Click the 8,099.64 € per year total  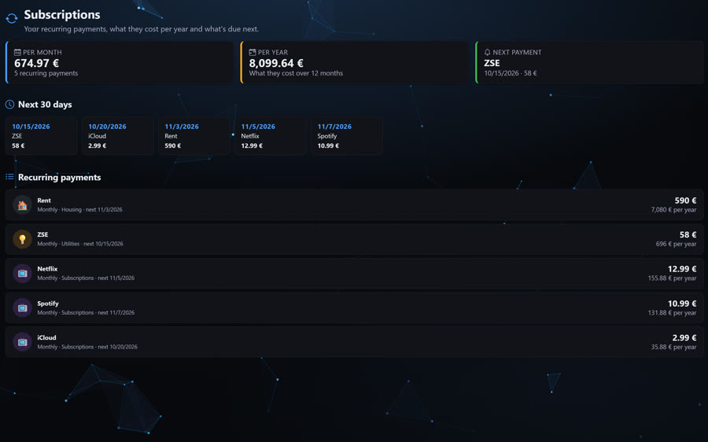[276, 63]
